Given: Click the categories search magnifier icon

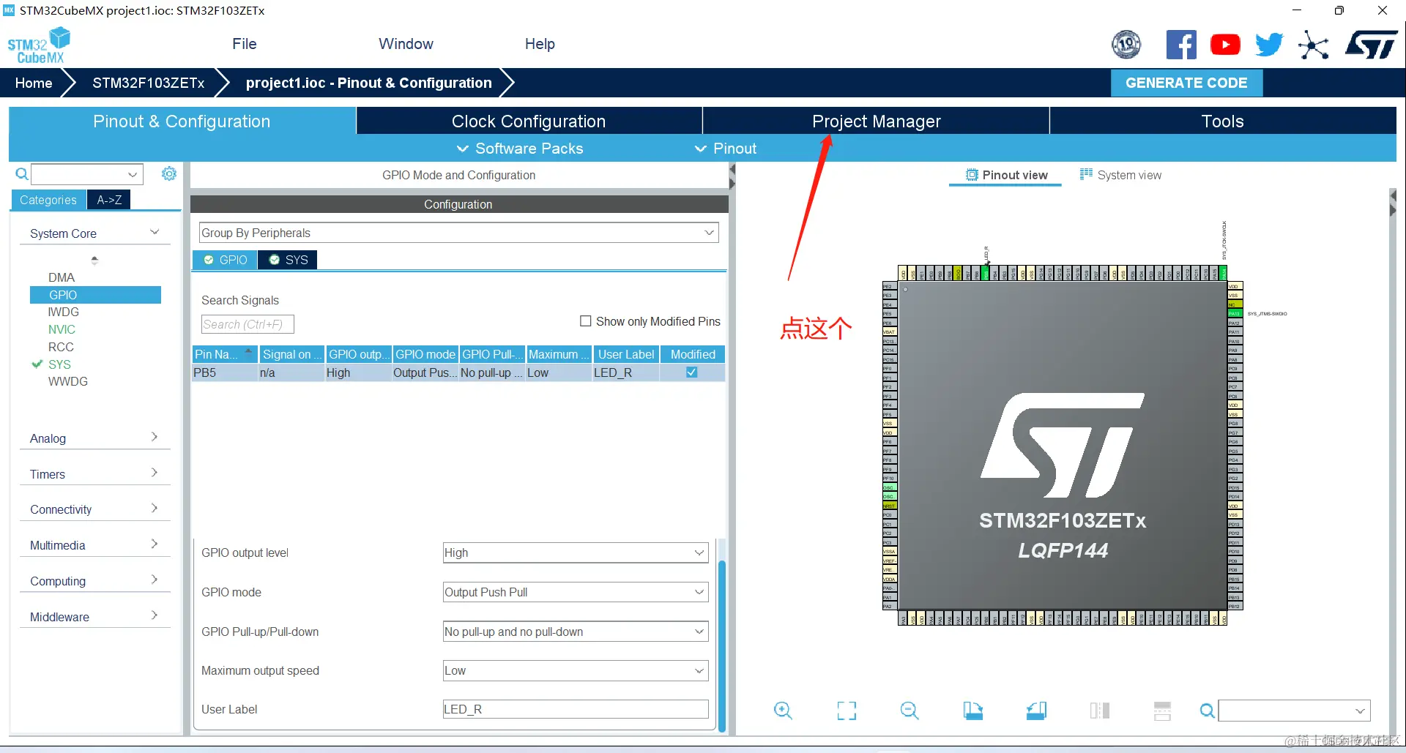Looking at the screenshot, I should [x=22, y=174].
